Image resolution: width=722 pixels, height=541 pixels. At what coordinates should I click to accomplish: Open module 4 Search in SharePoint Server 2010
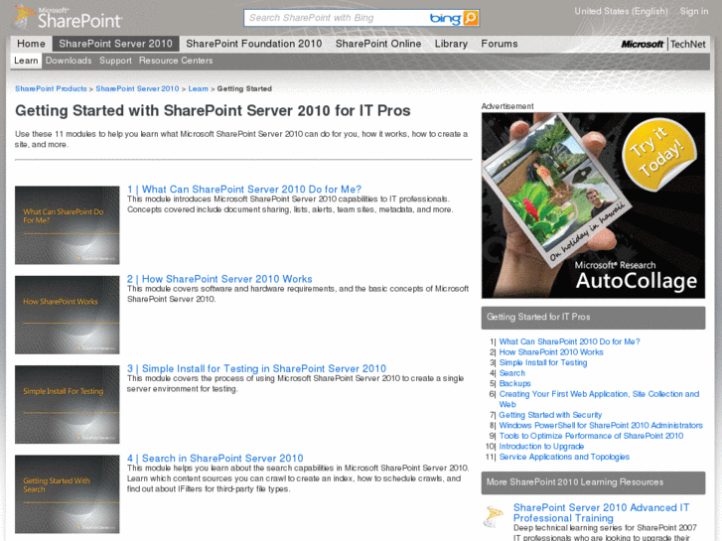coord(216,459)
